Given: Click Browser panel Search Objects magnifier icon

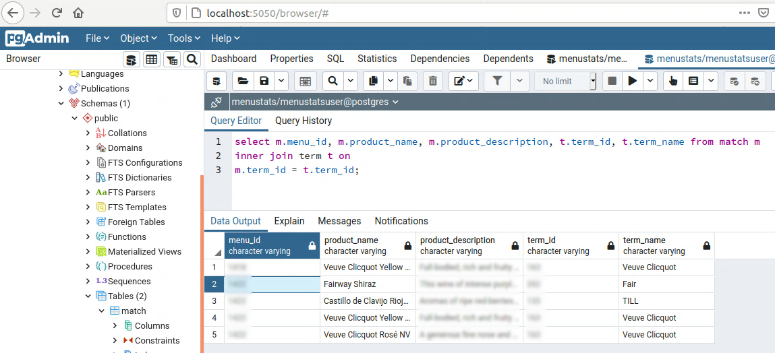Looking at the screenshot, I should point(192,60).
